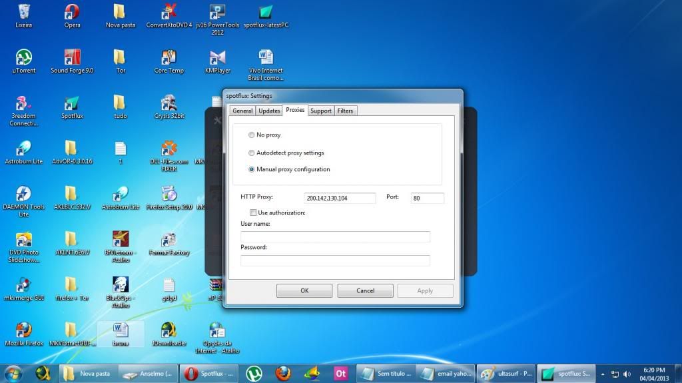682x383 pixels.
Task: Switch to Sem título taskbar window
Action: pyautogui.click(x=386, y=374)
